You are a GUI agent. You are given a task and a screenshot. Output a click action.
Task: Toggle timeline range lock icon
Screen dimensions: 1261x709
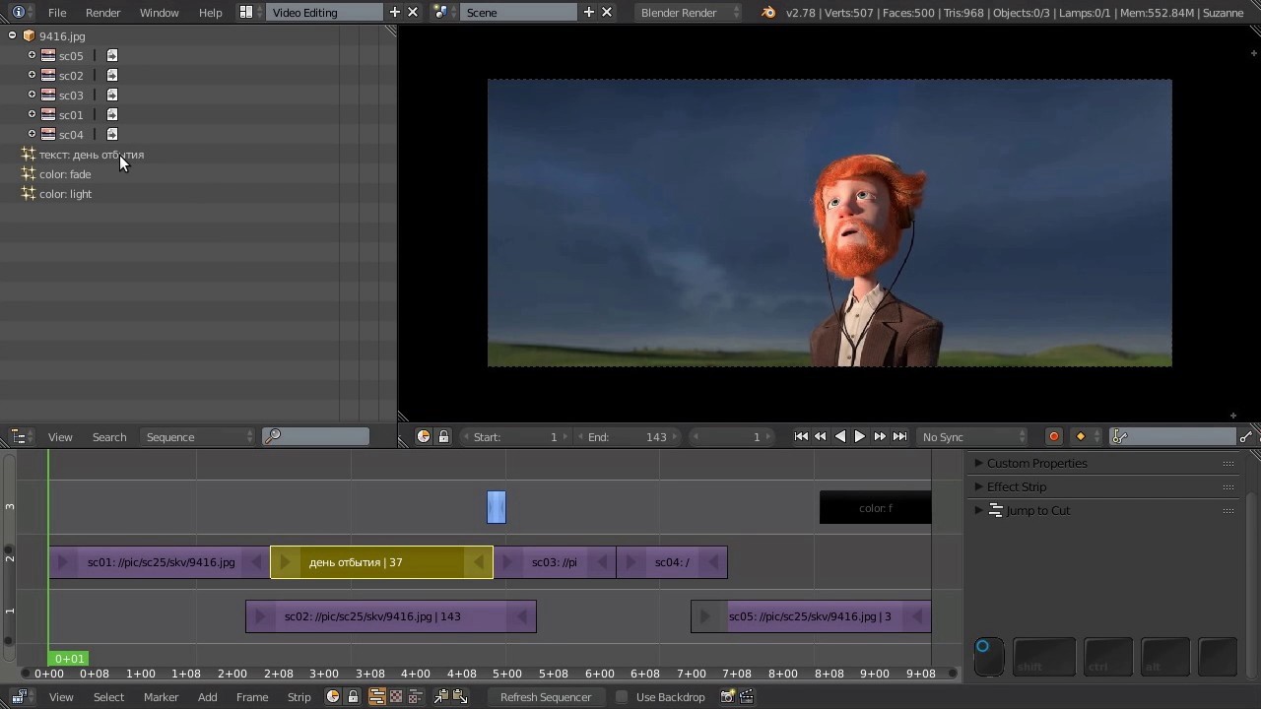(443, 437)
